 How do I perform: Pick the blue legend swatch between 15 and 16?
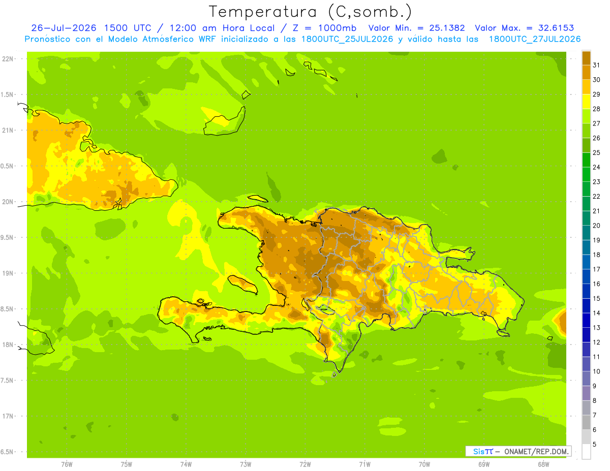click(586, 291)
